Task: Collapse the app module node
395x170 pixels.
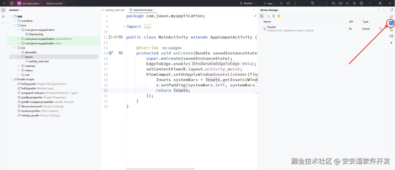Action: [x=11, y=16]
